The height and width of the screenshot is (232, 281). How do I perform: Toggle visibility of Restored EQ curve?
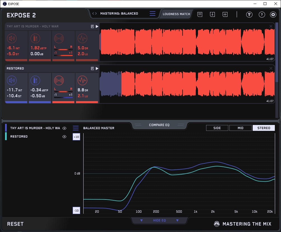click(64, 136)
